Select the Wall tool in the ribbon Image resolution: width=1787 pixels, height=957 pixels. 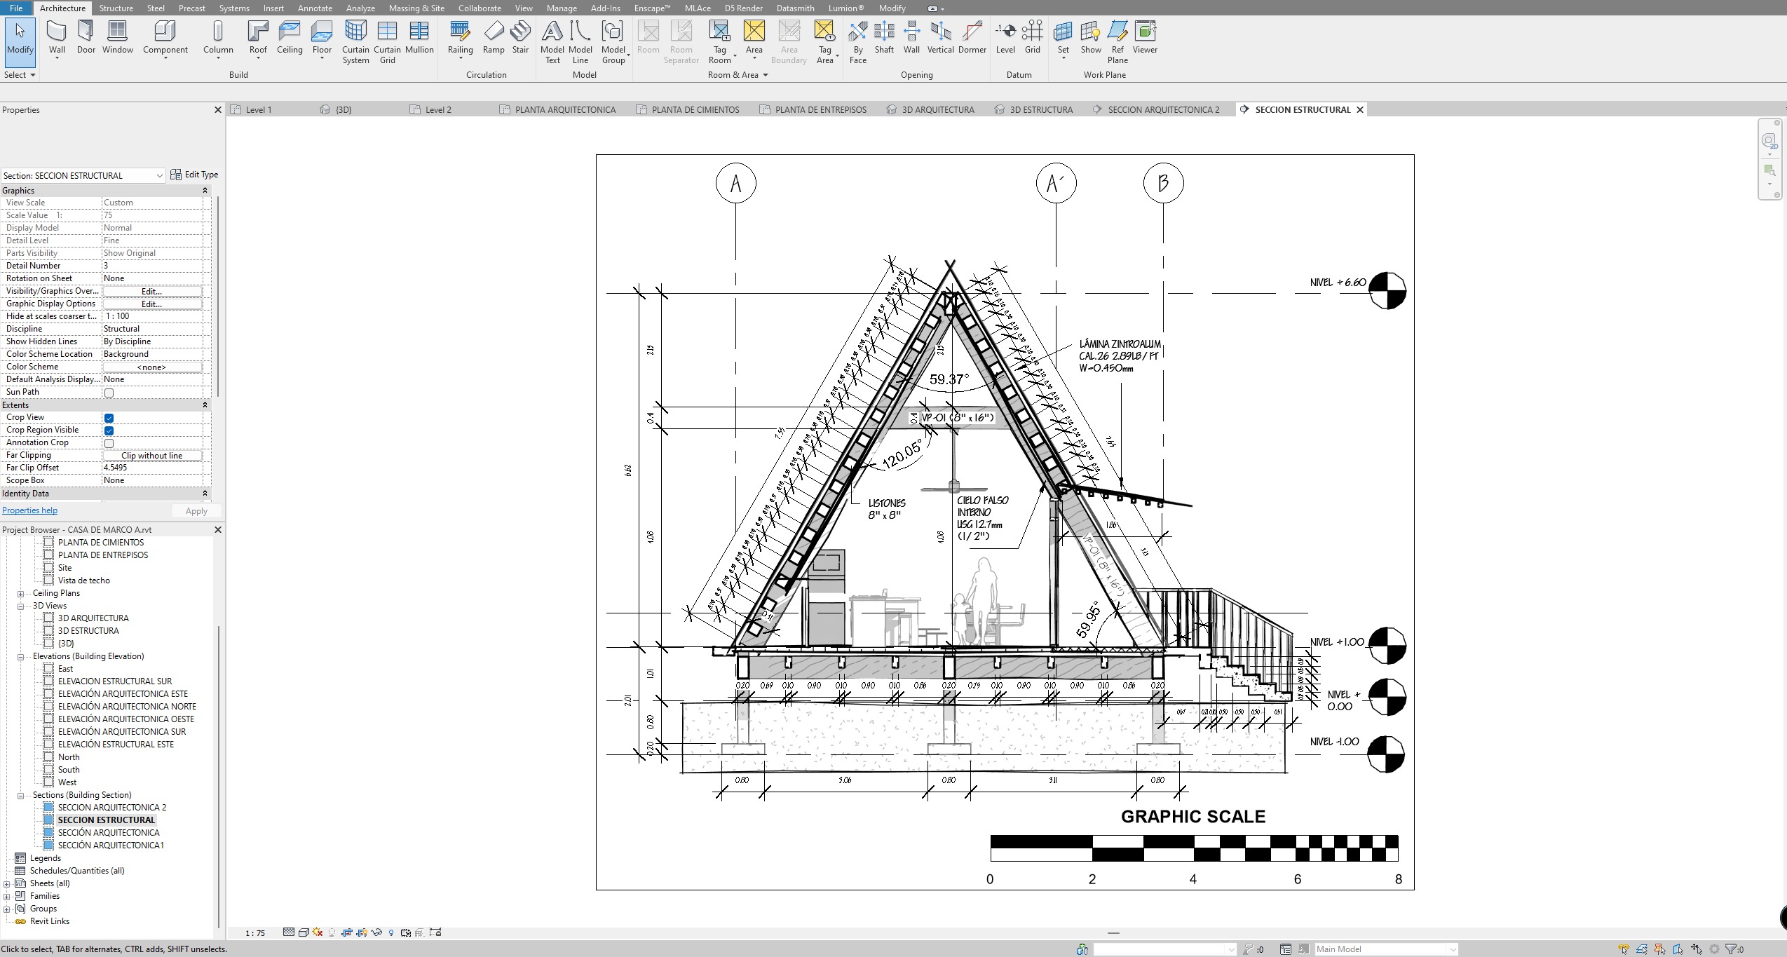[x=57, y=39]
